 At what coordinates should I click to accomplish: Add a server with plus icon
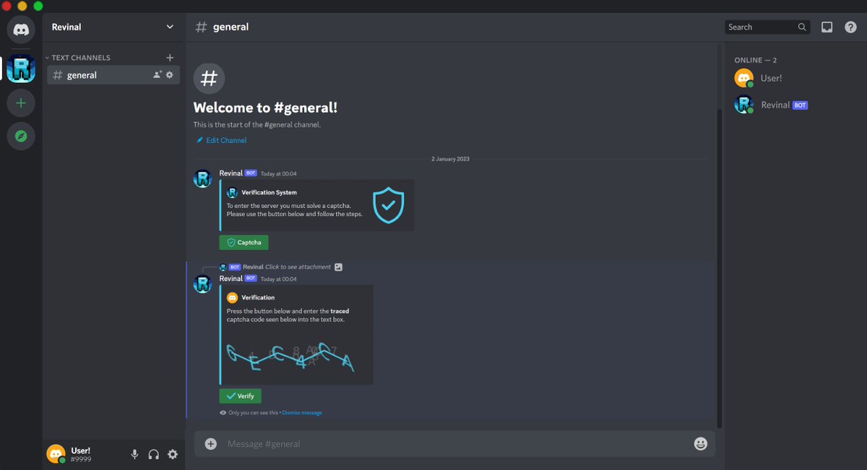(x=21, y=103)
